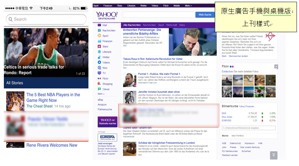Click the Mail envelope icon in Yahoo sidebar
299x166 pixels.
click(x=99, y=25)
